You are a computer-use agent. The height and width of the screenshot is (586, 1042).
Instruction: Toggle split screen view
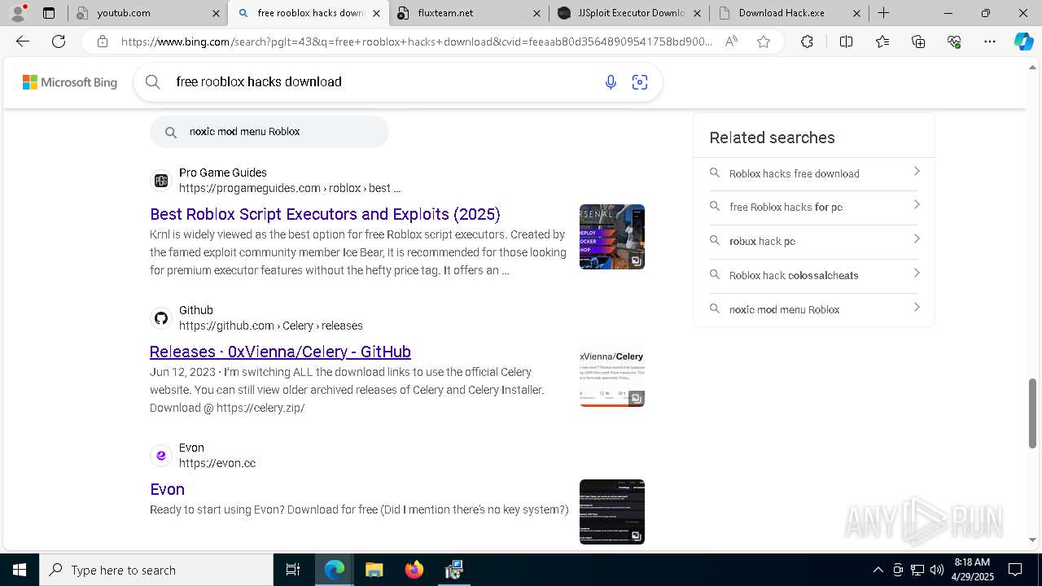click(x=846, y=42)
